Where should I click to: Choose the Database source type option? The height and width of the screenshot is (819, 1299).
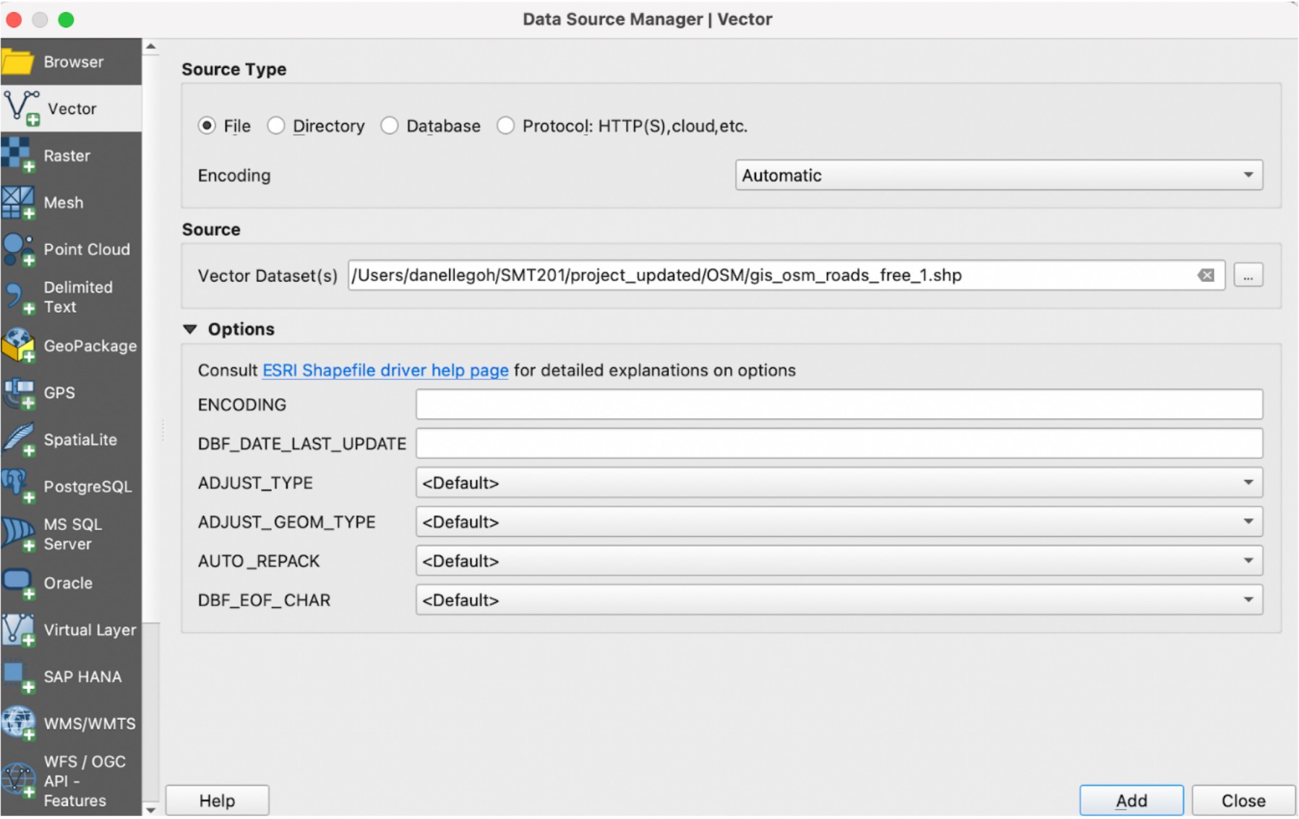[390, 126]
